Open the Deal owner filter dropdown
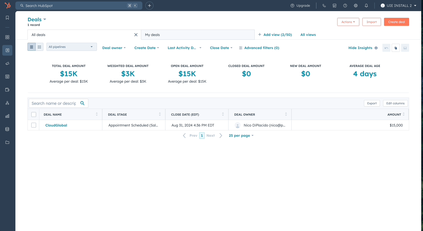The width and height of the screenshot is (423, 231). [x=114, y=48]
